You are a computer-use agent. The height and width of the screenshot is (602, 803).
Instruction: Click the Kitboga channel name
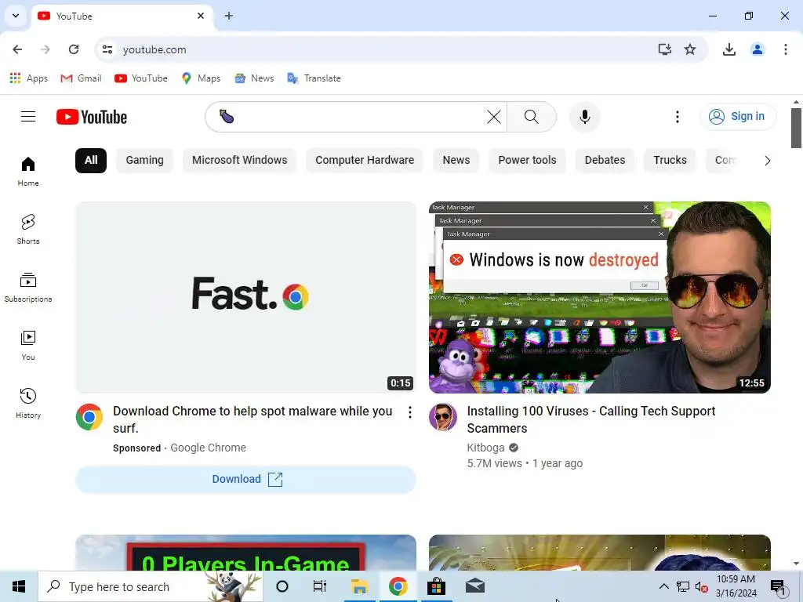[485, 448]
